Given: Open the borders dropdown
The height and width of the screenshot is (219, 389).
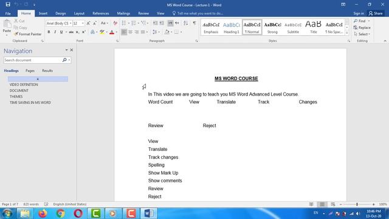Looking at the screenshot, I should pyautogui.click(x=181, y=32).
